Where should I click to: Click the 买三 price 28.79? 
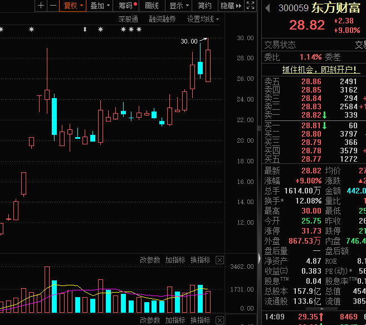[311, 143]
